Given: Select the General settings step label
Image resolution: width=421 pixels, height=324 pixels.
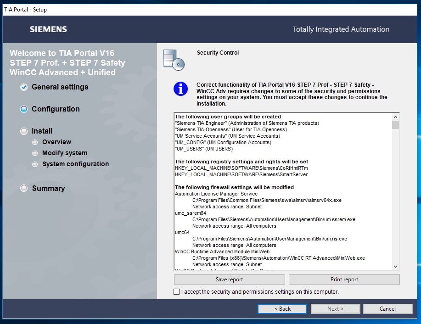Looking at the screenshot, I should pyautogui.click(x=60, y=87).
